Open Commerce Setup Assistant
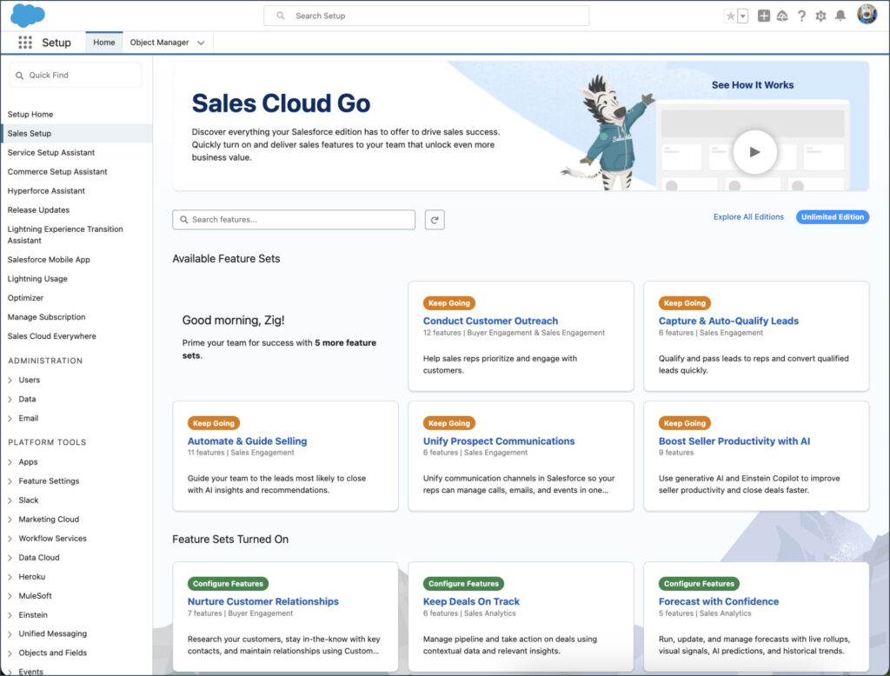 point(57,172)
